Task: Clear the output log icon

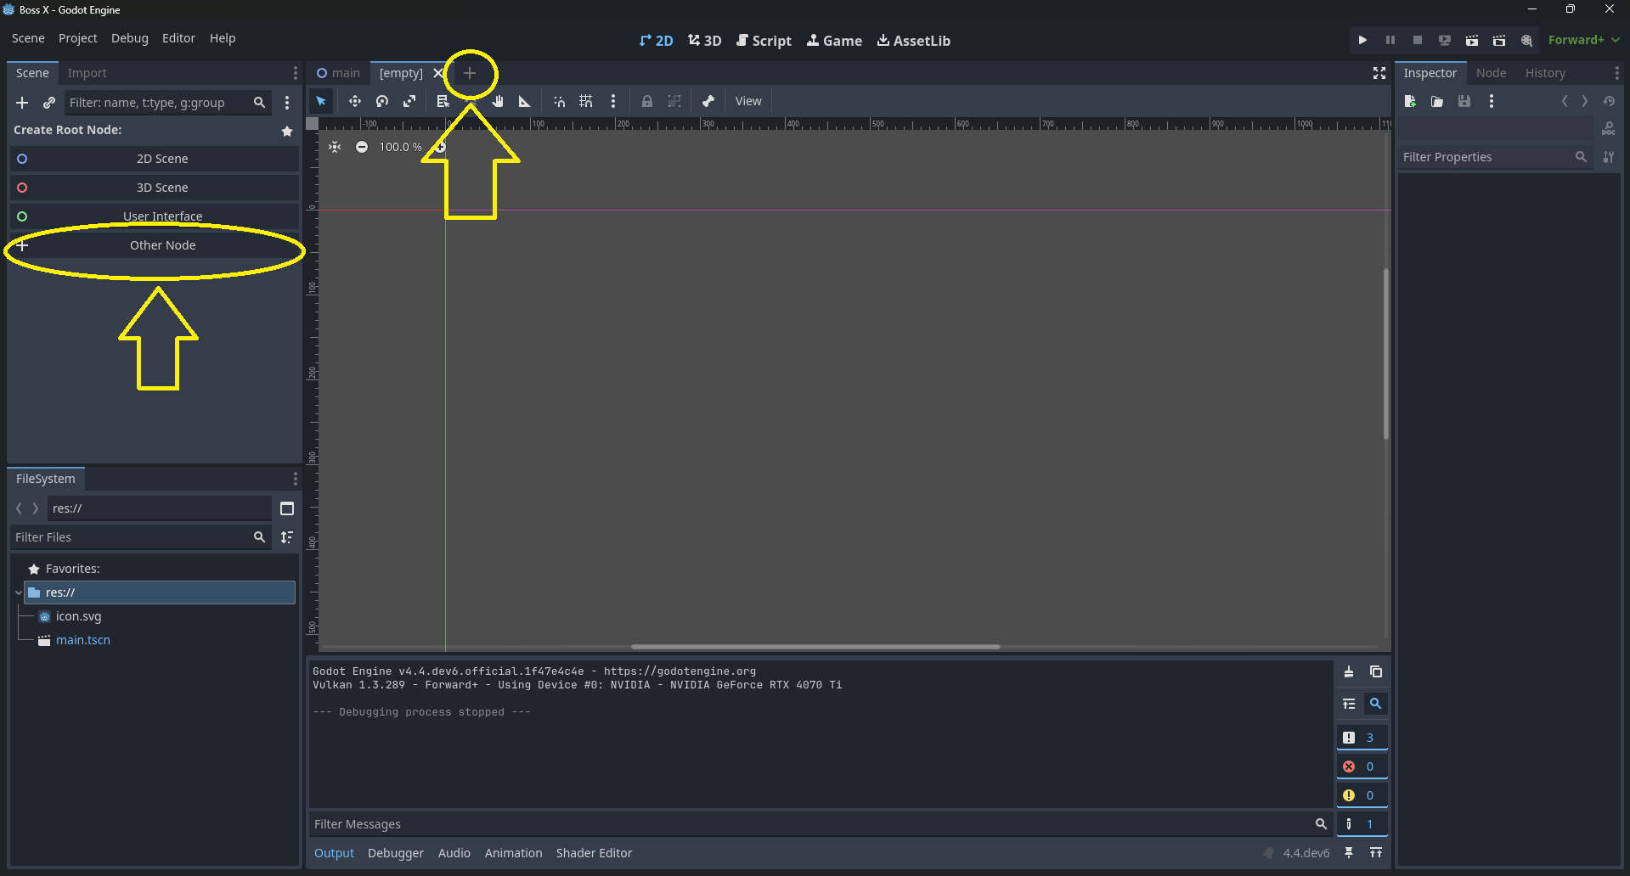Action: 1349,671
